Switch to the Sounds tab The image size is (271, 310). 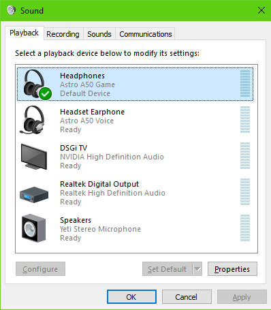coord(99,34)
